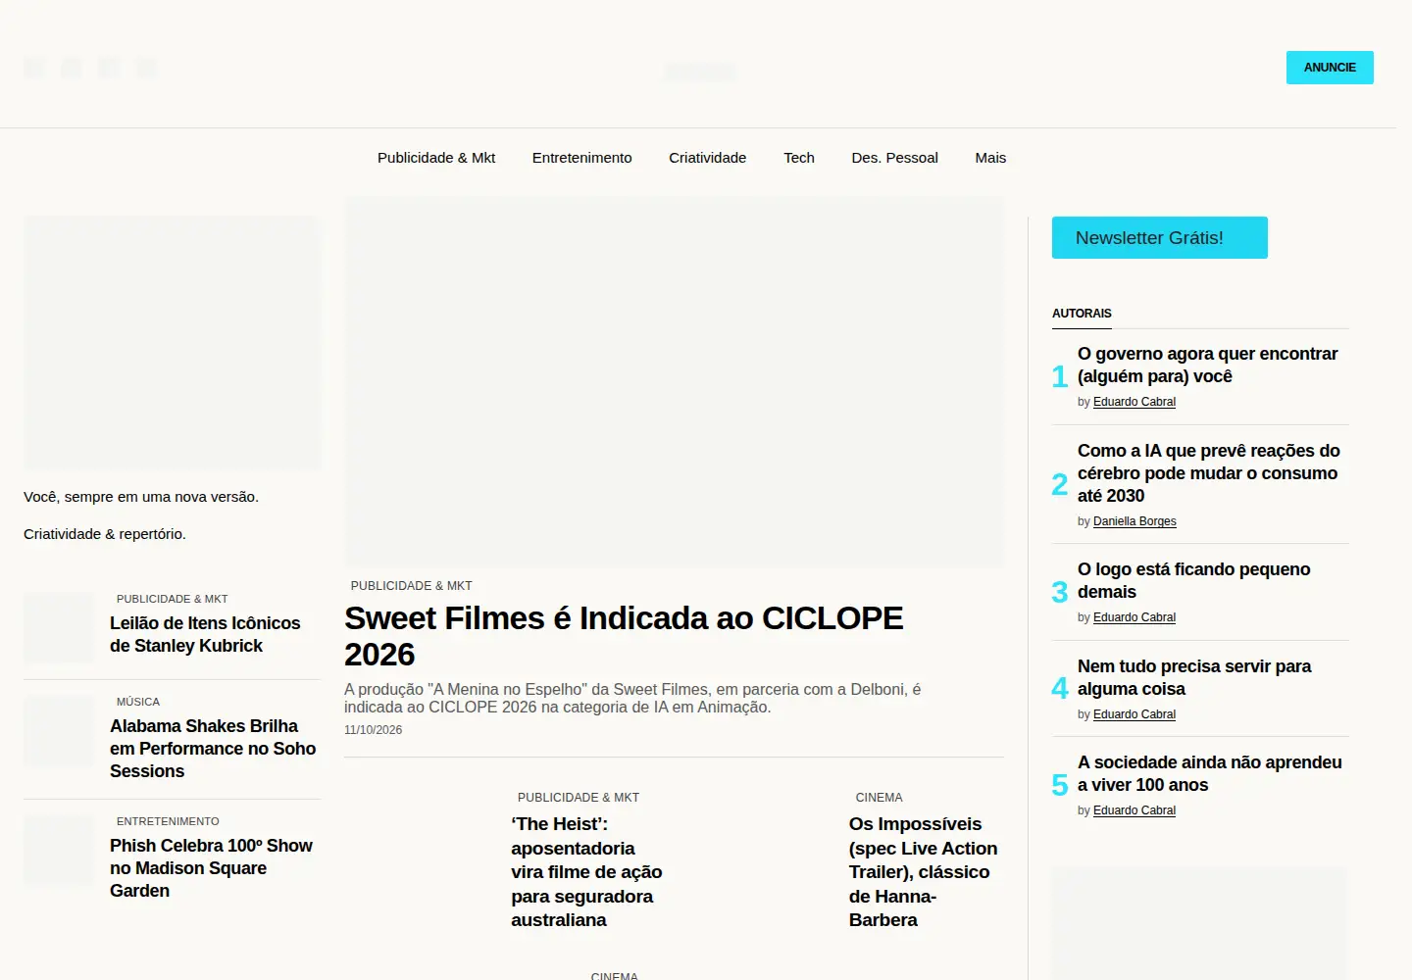Read 'O governo agora quer encontrar' article
This screenshot has height=980, width=1412.
pos(1207,365)
